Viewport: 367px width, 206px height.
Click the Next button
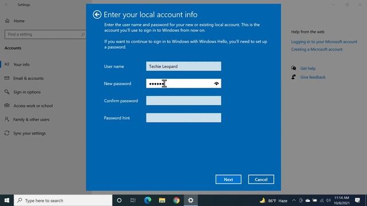tap(228, 179)
